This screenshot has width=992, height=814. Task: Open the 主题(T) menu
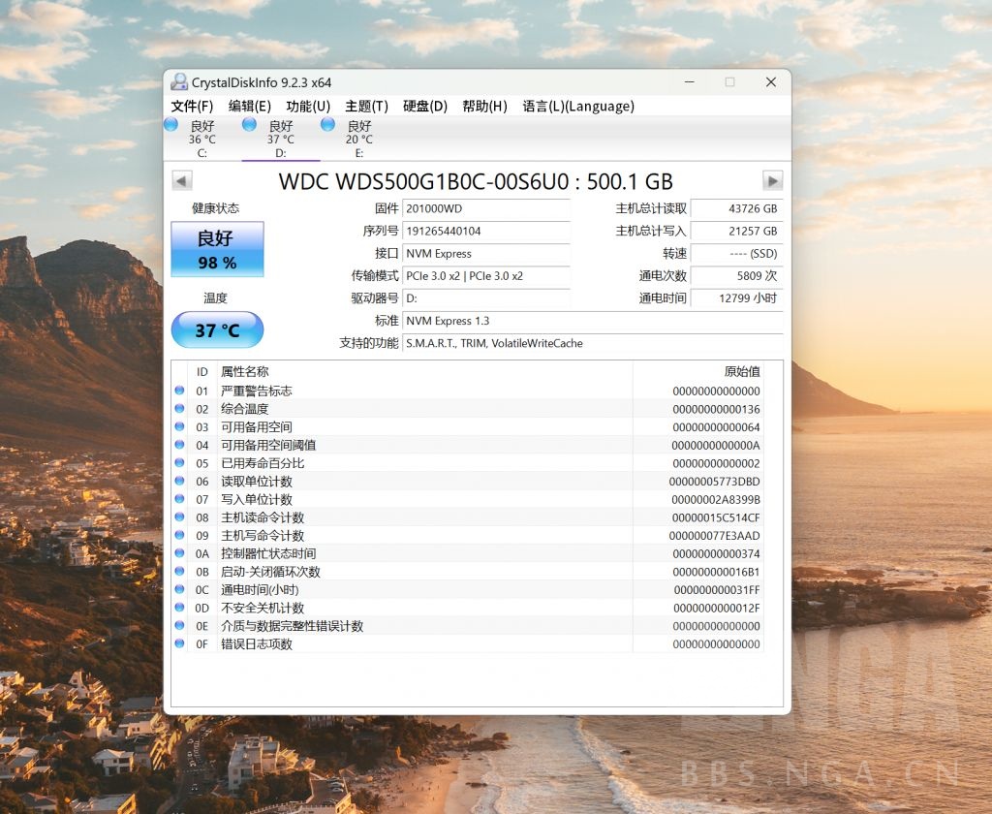click(362, 106)
